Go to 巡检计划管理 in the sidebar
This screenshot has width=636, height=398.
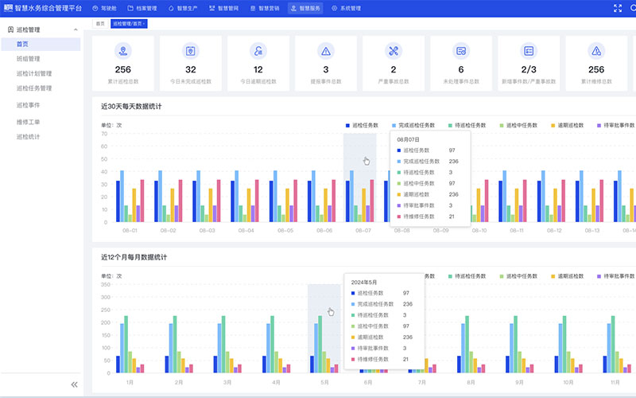34,73
